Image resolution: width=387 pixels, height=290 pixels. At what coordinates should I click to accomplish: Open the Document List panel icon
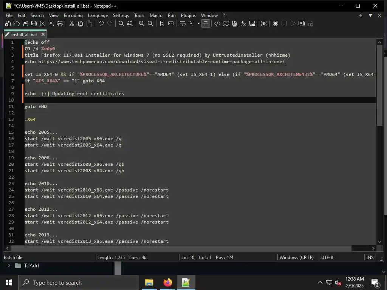[235, 23]
